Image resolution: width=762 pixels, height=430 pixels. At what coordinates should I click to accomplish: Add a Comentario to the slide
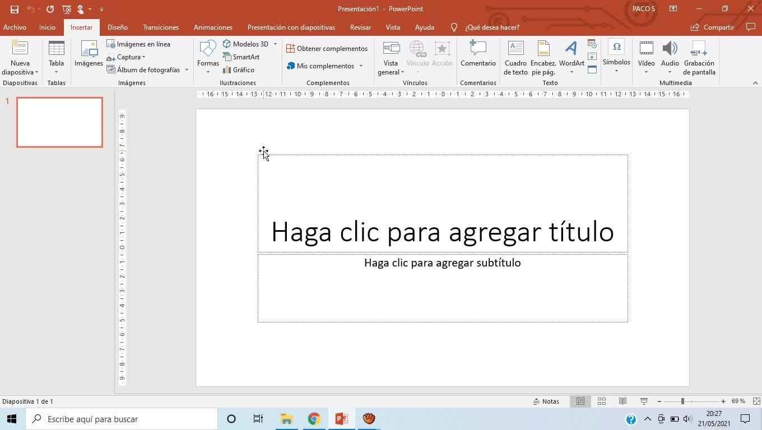478,54
